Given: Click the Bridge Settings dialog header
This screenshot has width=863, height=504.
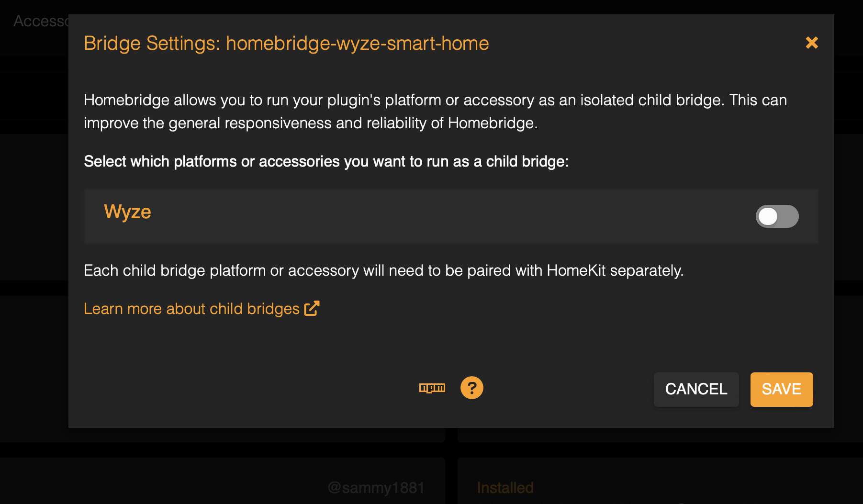Looking at the screenshot, I should coord(286,43).
